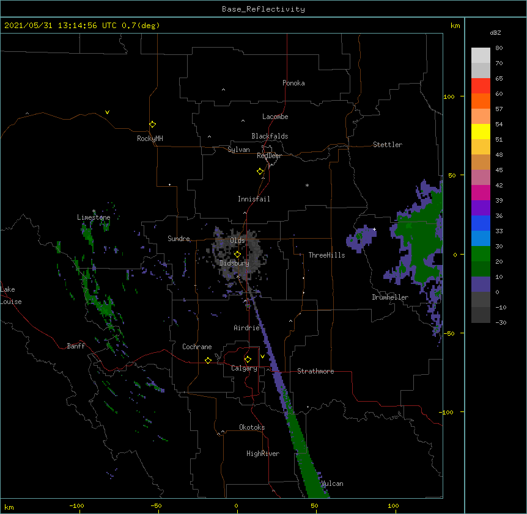Click the Stettler label
Image resolution: width=527 pixels, height=514 pixels.
(x=388, y=145)
